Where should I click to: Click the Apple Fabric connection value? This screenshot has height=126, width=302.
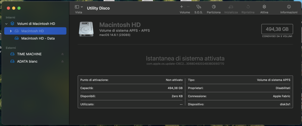tap(282, 96)
